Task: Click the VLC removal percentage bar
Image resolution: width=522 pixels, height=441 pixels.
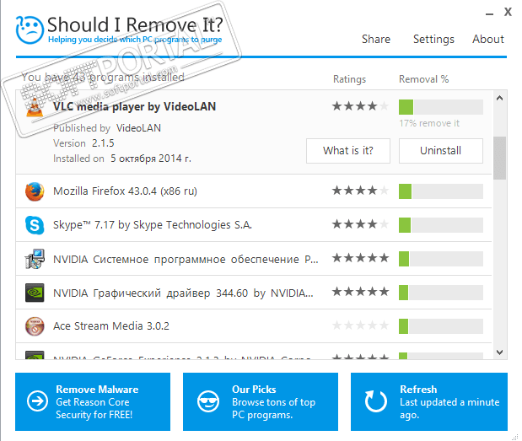Action: click(x=441, y=107)
